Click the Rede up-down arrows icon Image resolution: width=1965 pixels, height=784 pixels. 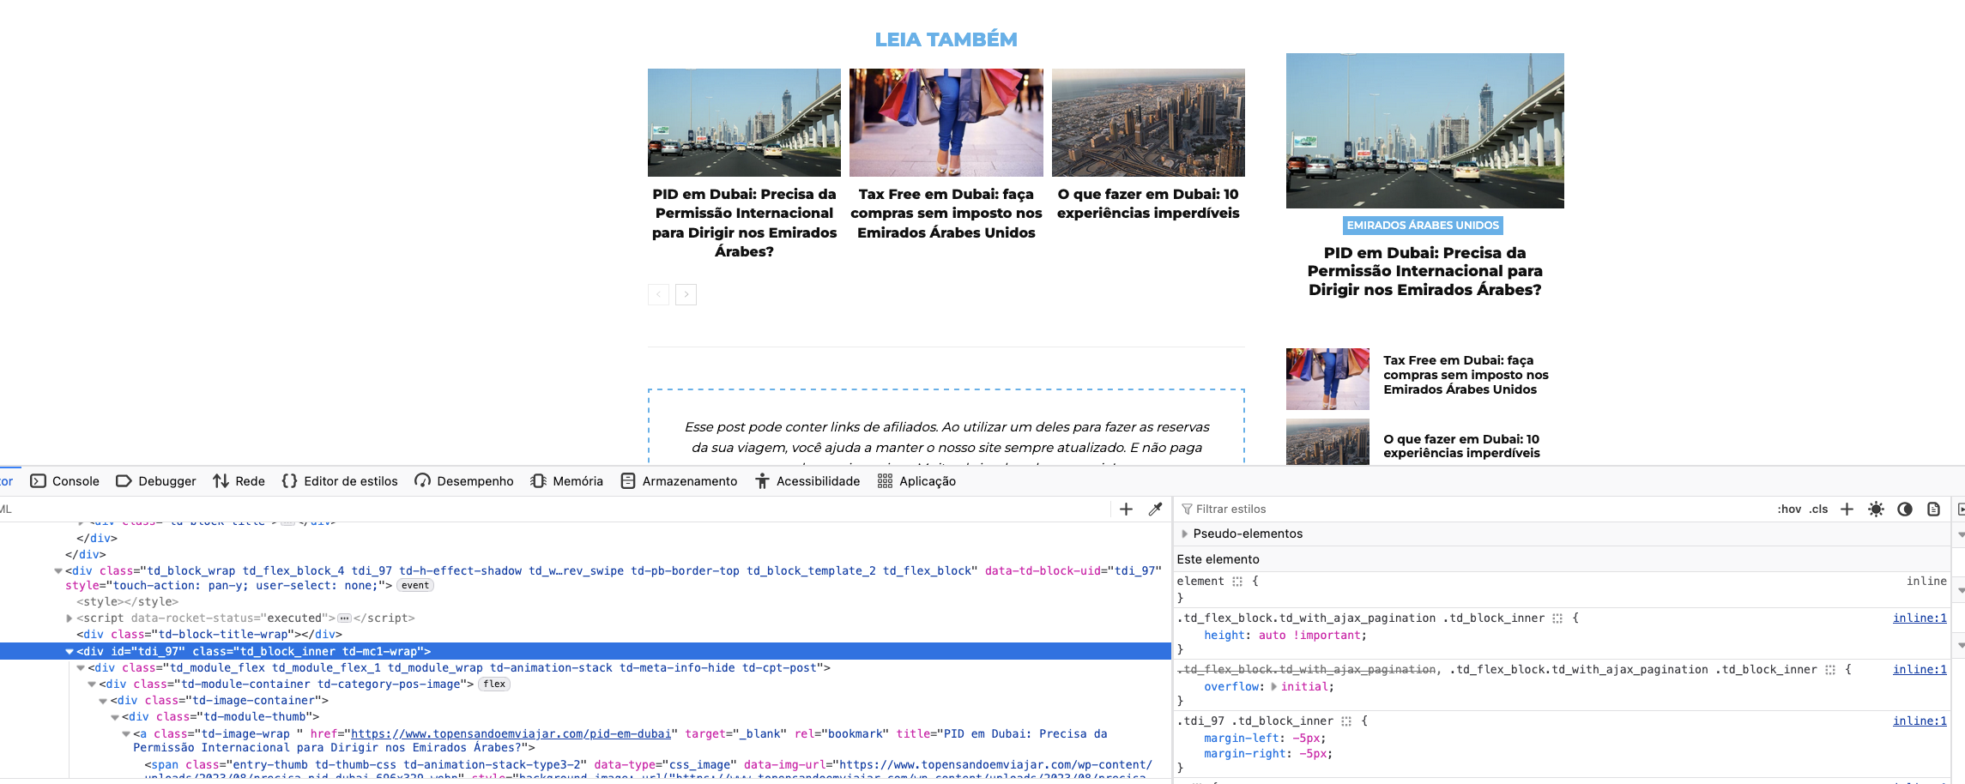(x=221, y=481)
